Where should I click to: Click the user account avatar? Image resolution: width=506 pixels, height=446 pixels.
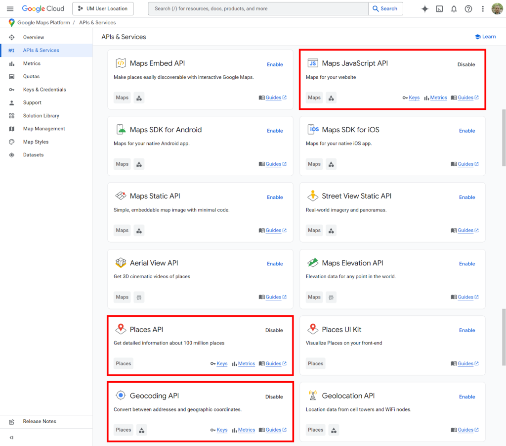click(x=497, y=8)
